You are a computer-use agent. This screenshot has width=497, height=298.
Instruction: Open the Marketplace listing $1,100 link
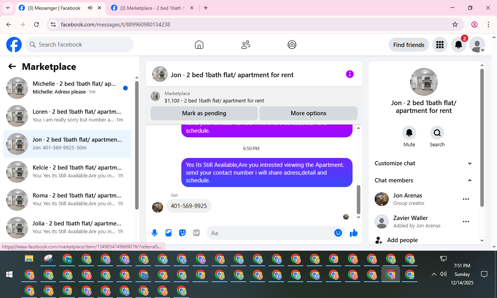tap(214, 100)
